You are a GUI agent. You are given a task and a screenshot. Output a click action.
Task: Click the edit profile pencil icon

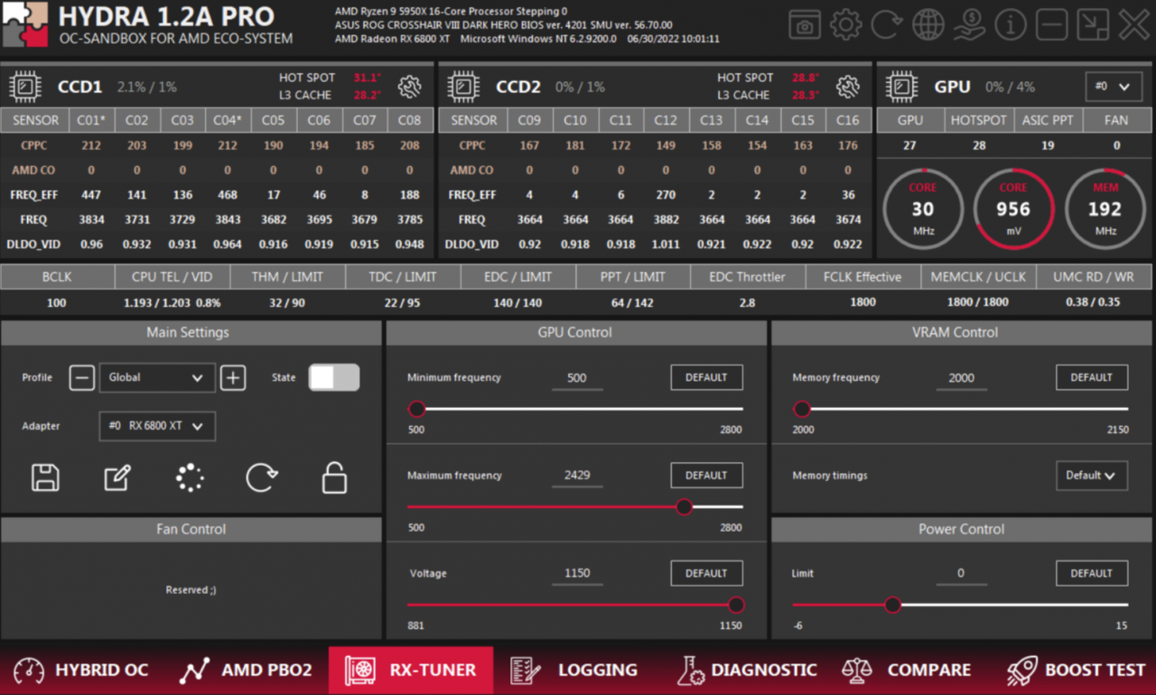pyautogui.click(x=117, y=477)
